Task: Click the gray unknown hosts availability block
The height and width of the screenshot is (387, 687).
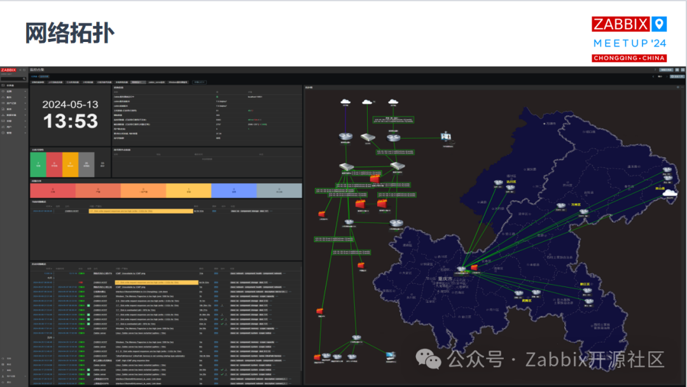Action: [x=87, y=165]
